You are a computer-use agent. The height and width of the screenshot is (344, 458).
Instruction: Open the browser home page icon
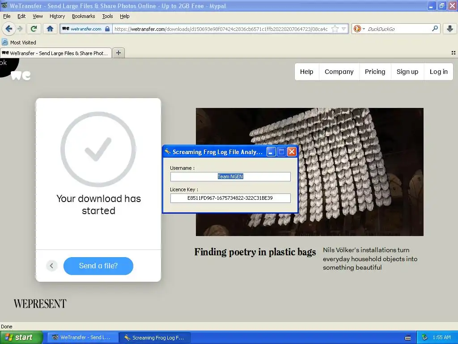point(50,29)
